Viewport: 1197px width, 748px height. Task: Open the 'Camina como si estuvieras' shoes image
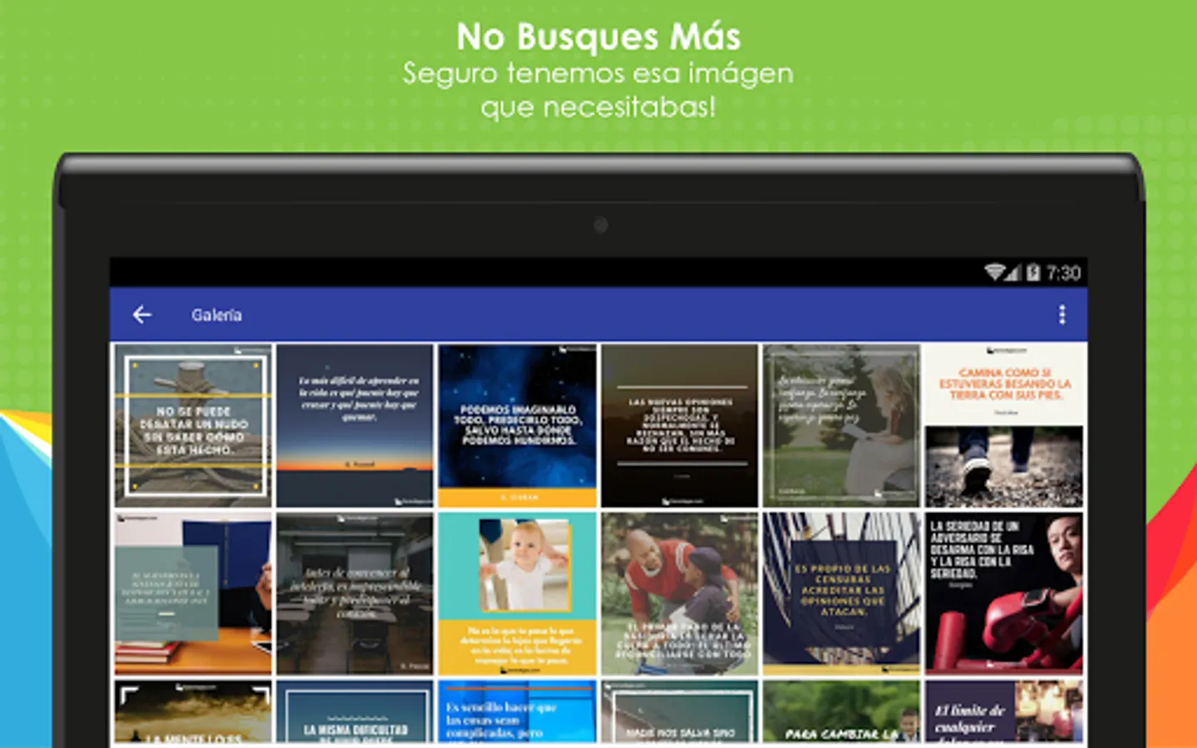pyautogui.click(x=1004, y=426)
